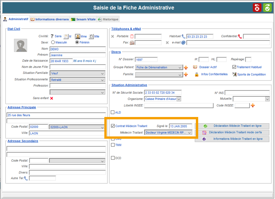
Task: Click the red X next to Sans enfant
Action: pyautogui.click(x=52, y=98)
